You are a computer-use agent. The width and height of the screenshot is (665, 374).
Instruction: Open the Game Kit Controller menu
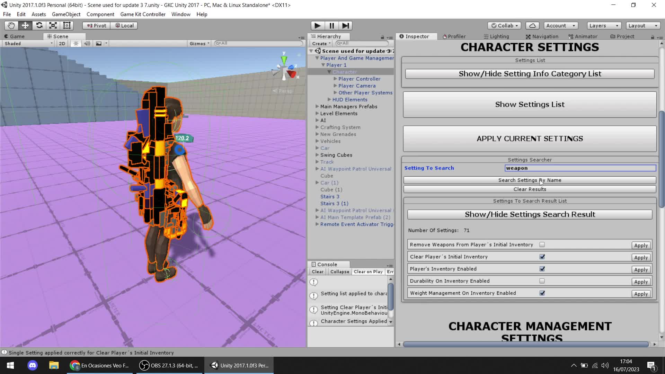143,14
